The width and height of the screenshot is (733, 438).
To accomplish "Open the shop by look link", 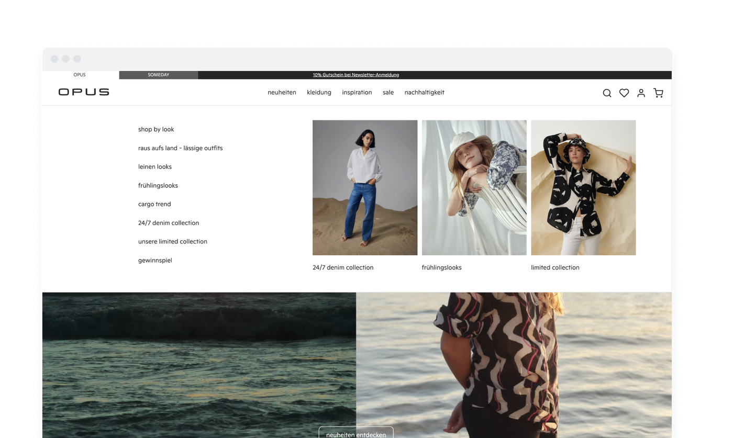I will click(156, 129).
